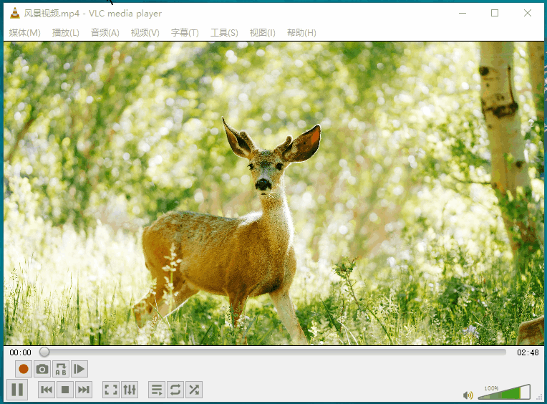Open the 字幕(T) subtitle menu
Image resolution: width=547 pixels, height=404 pixels.
[185, 33]
